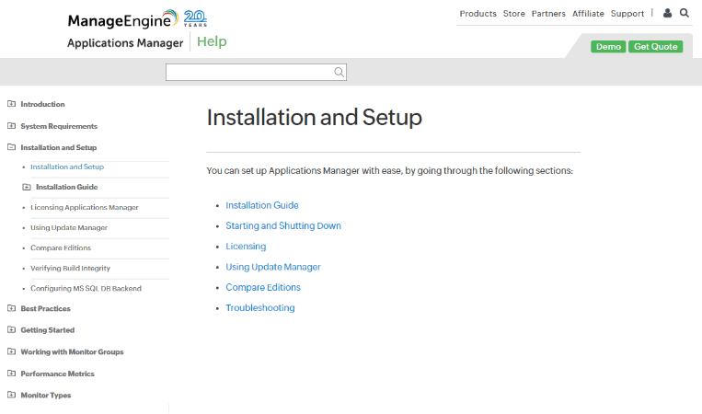702x414 pixels.
Task: Click the header search magnifier icon
Action: pyautogui.click(x=685, y=13)
